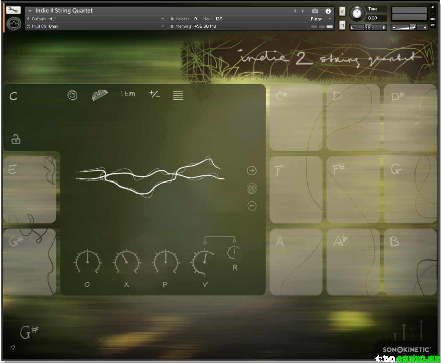
Task: Select the ltm phrase option
Action: click(128, 94)
